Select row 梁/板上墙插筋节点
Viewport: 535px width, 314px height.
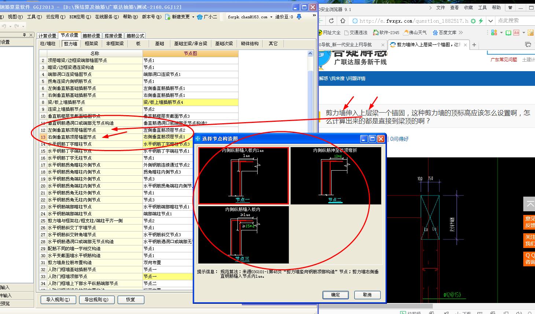click(139, 102)
